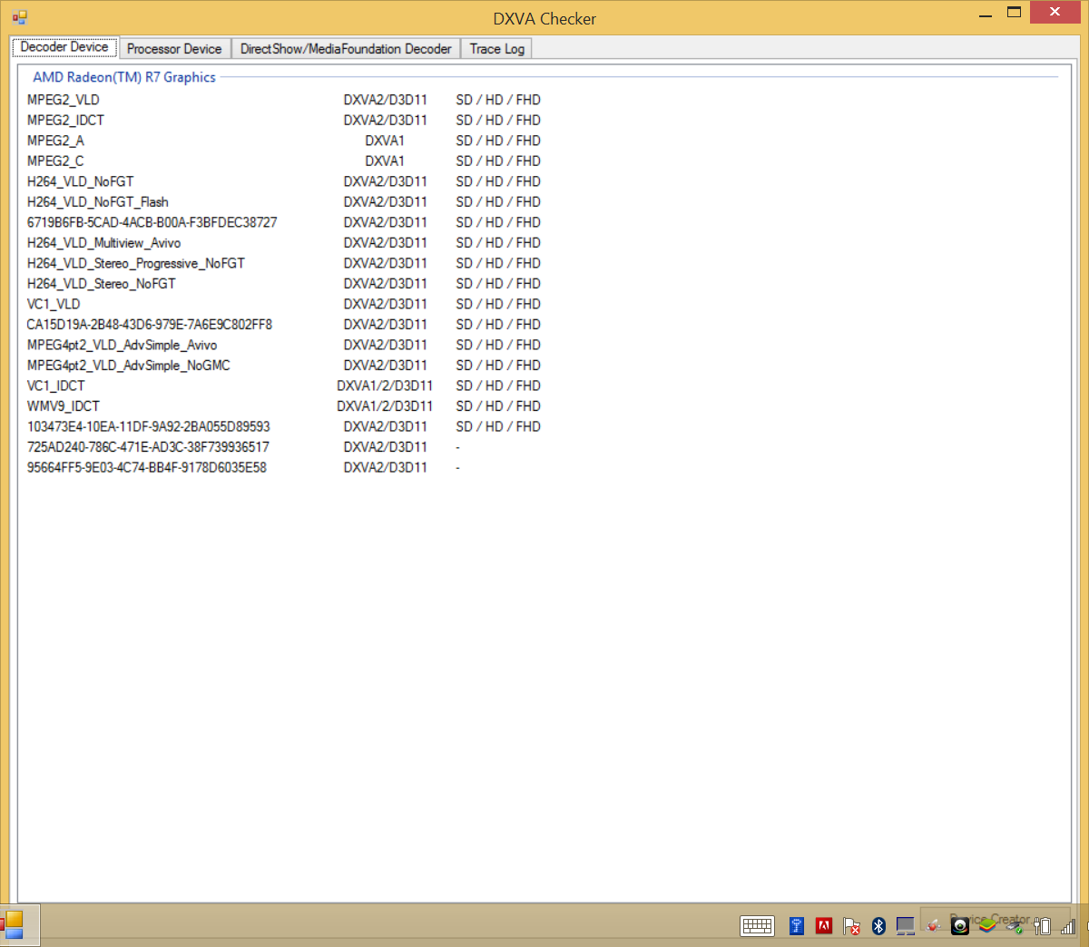Select the MPEG2_A decoder entry
This screenshot has height=947, width=1089.
click(55, 141)
